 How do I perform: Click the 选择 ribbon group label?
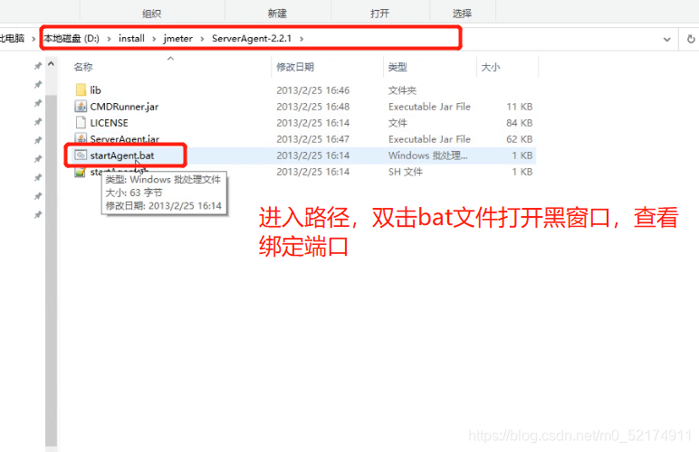(462, 14)
